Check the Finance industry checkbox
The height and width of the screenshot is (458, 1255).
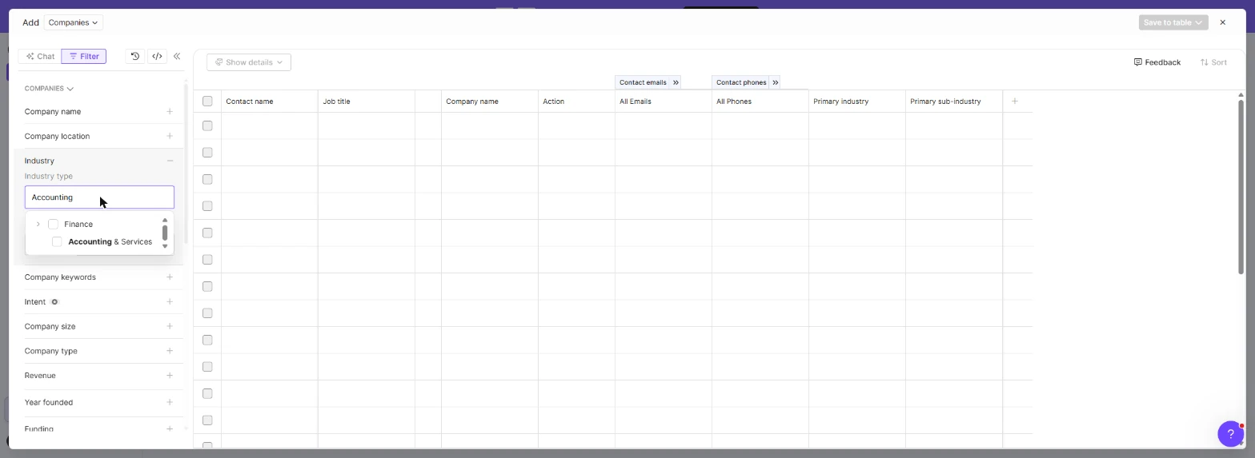54,224
